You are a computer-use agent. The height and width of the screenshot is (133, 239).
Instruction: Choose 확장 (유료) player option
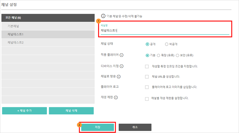tap(159, 55)
